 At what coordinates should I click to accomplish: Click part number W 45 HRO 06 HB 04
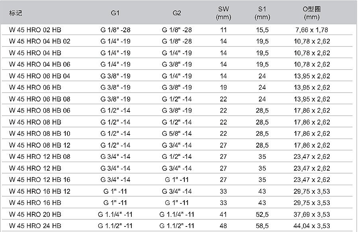tap(39, 76)
